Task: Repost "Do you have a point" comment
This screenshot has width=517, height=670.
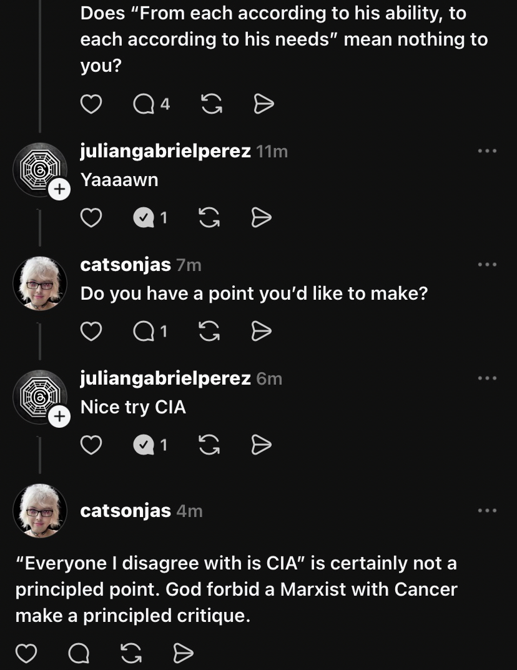Action: 209,332
